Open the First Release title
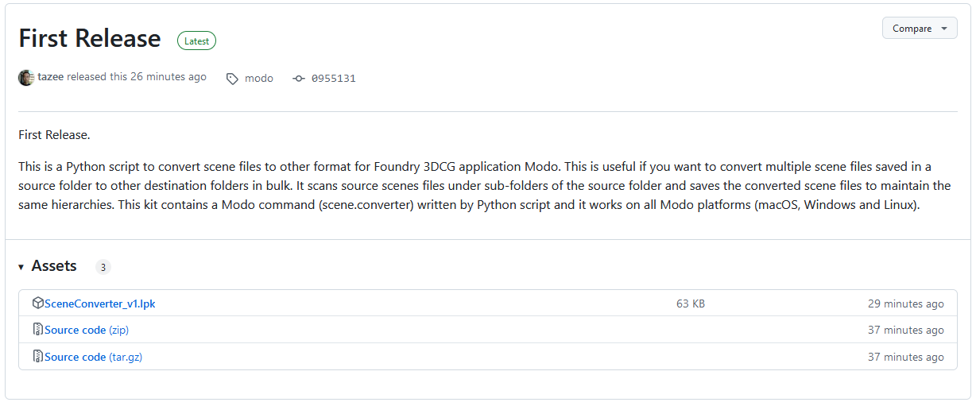976x406 pixels. click(90, 39)
